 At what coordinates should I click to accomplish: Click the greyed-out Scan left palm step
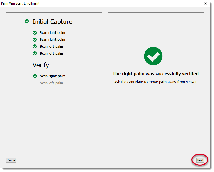(51, 83)
